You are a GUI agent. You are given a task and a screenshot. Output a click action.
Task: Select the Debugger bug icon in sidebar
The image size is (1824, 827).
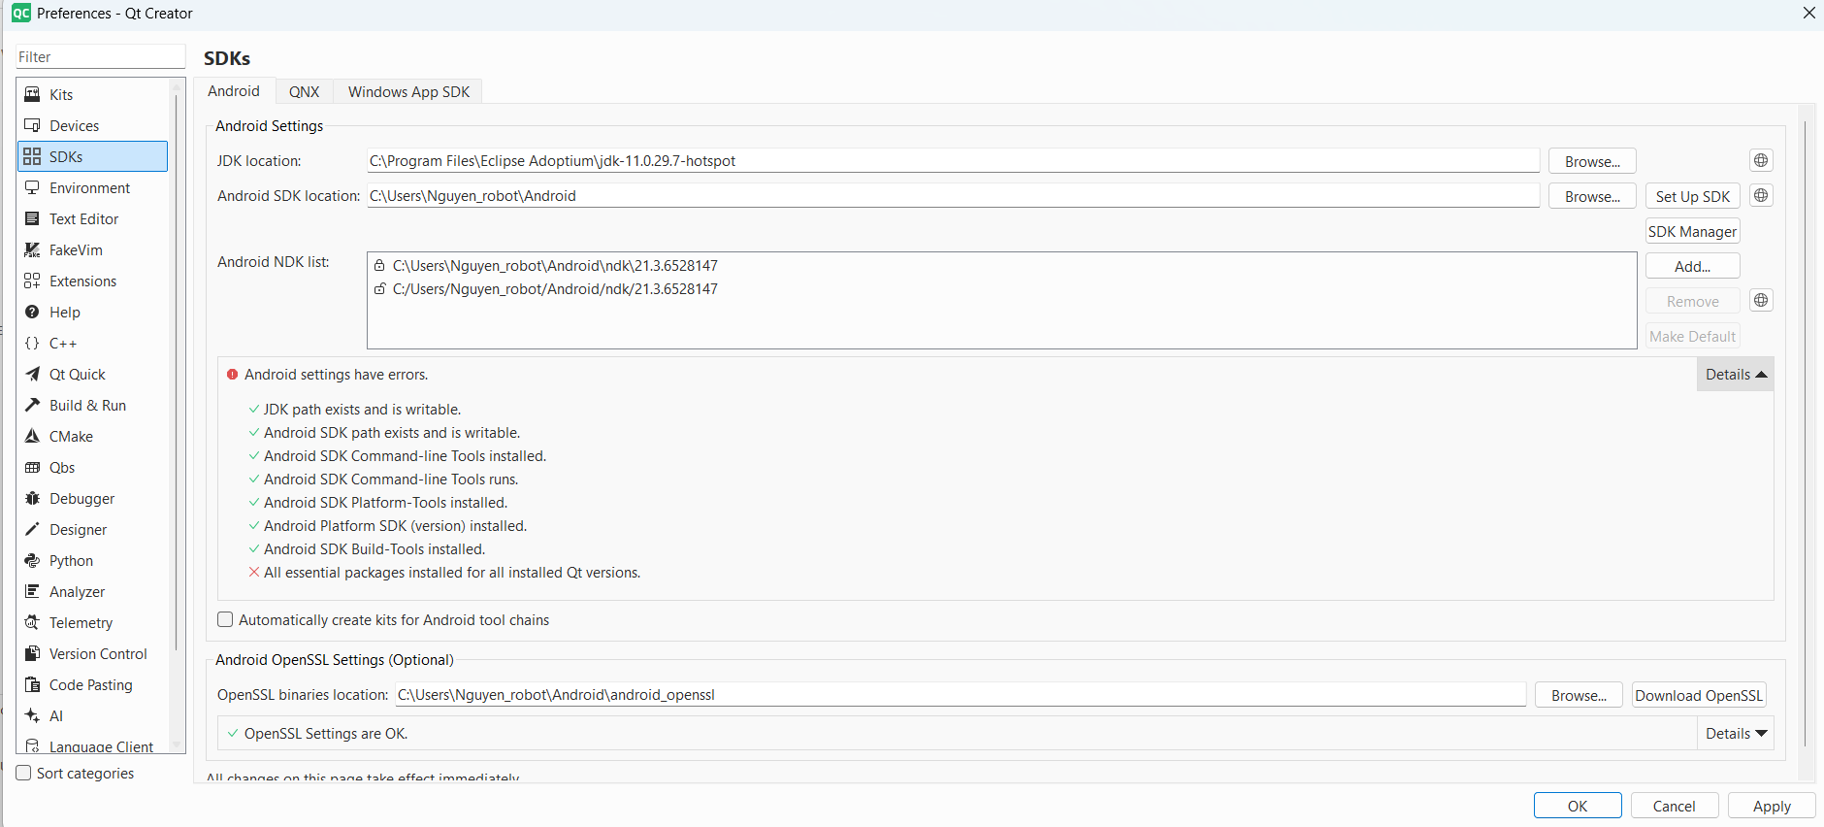32,498
